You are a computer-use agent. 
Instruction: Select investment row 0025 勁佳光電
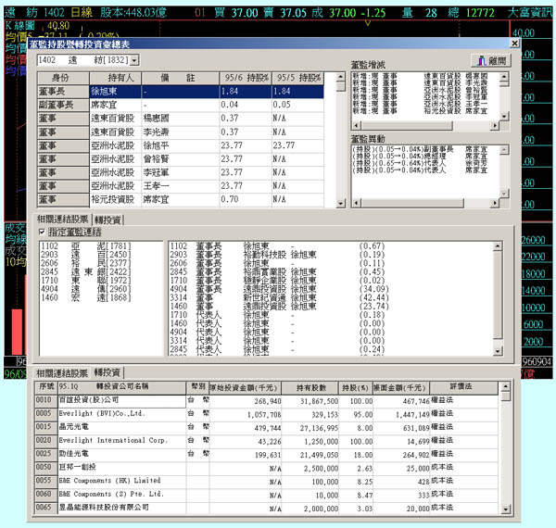266,455
